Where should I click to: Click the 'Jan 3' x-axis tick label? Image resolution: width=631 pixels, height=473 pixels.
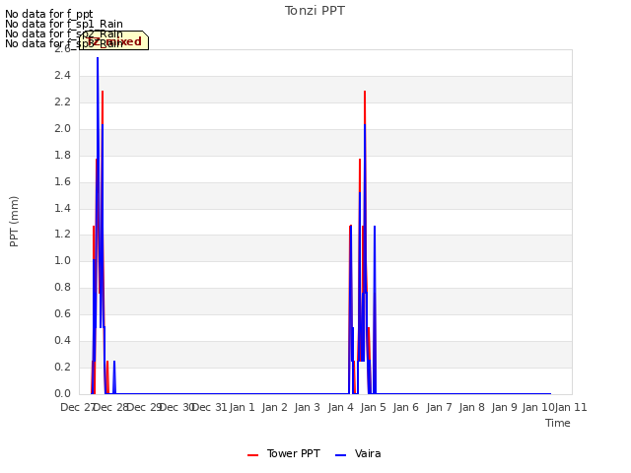pyautogui.click(x=308, y=407)
